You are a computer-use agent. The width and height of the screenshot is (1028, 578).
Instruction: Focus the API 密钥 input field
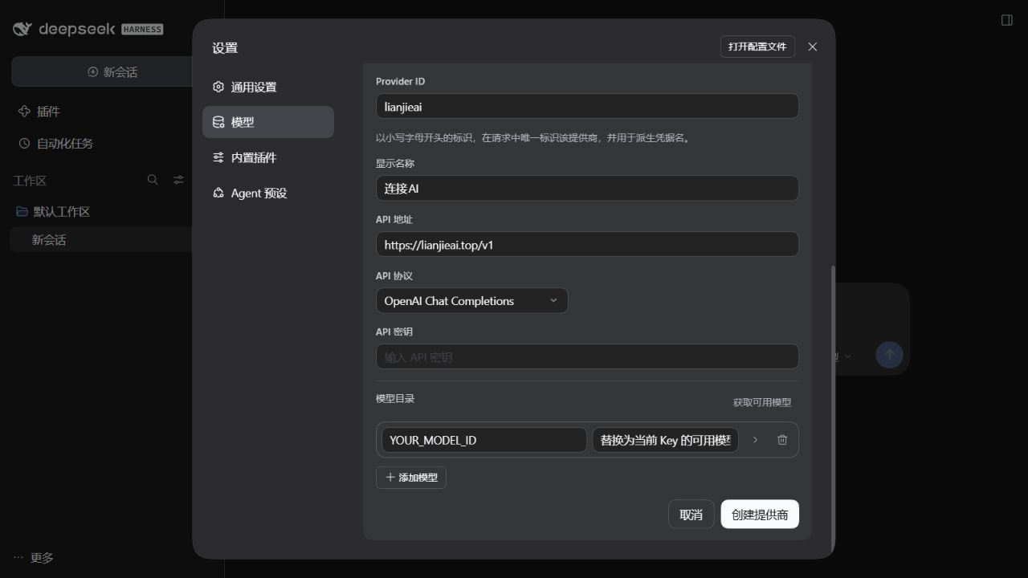point(587,356)
